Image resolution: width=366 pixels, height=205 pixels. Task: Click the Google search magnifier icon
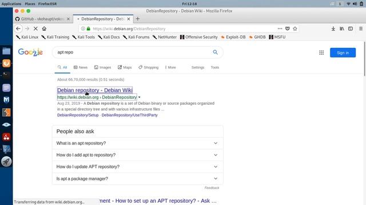pos(215,52)
